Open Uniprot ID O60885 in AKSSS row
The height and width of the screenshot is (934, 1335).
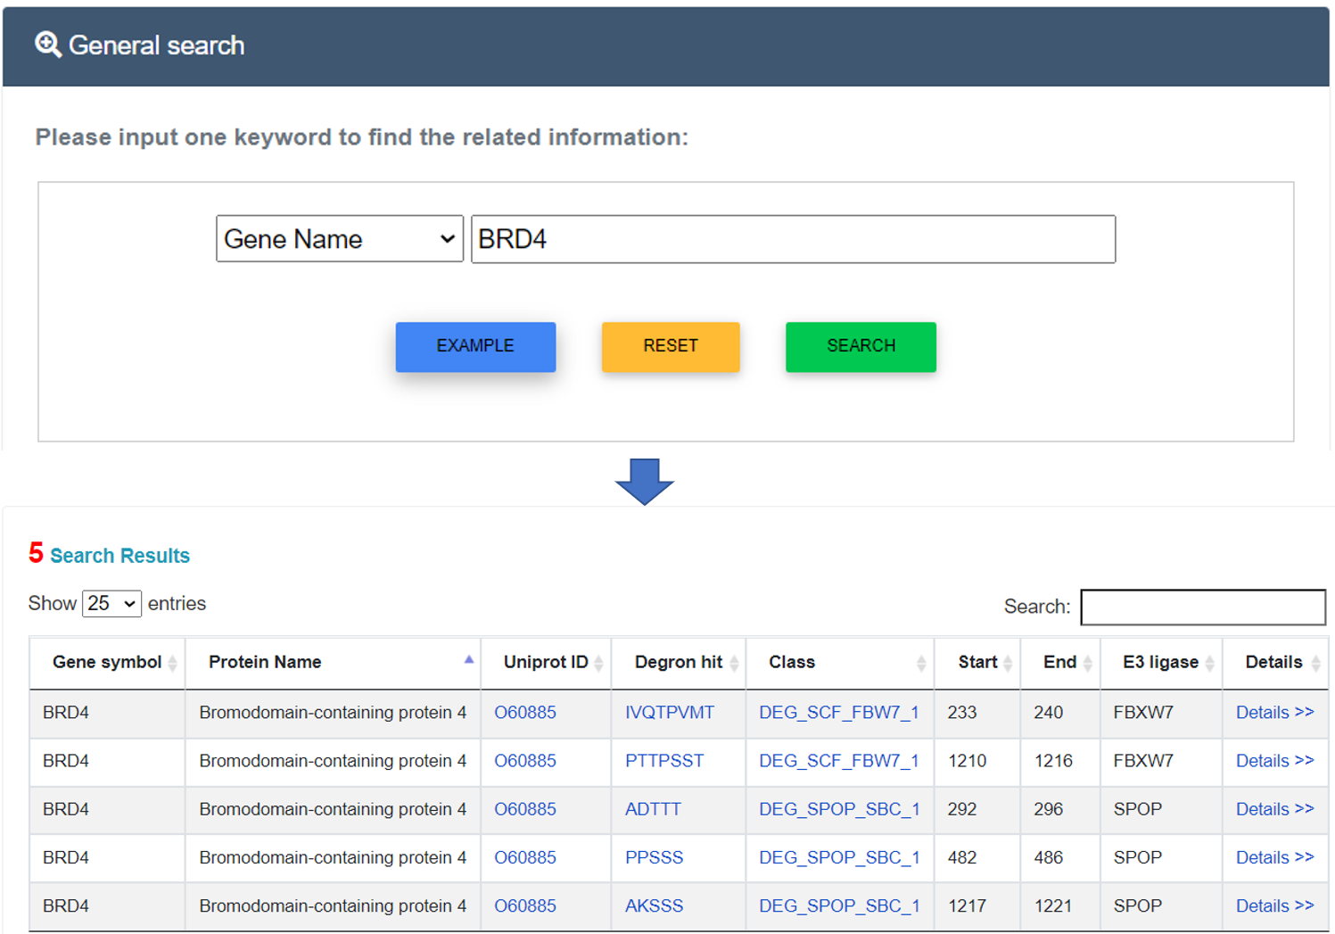[x=524, y=905]
